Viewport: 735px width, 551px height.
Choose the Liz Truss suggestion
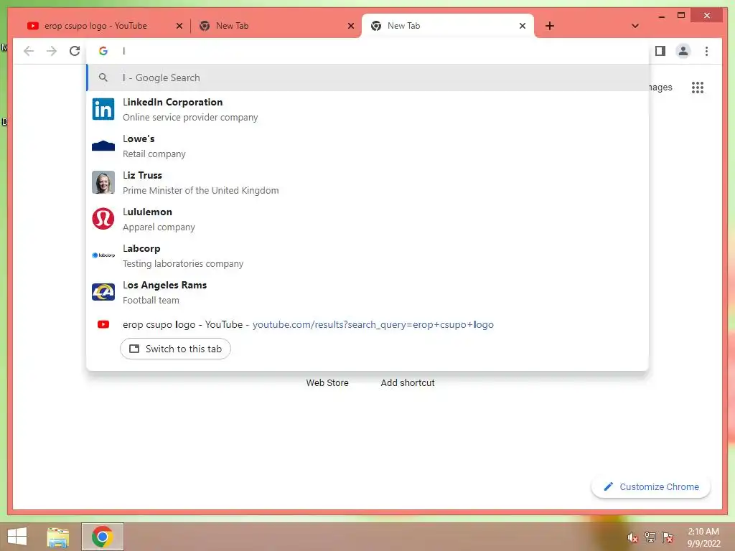click(368, 183)
